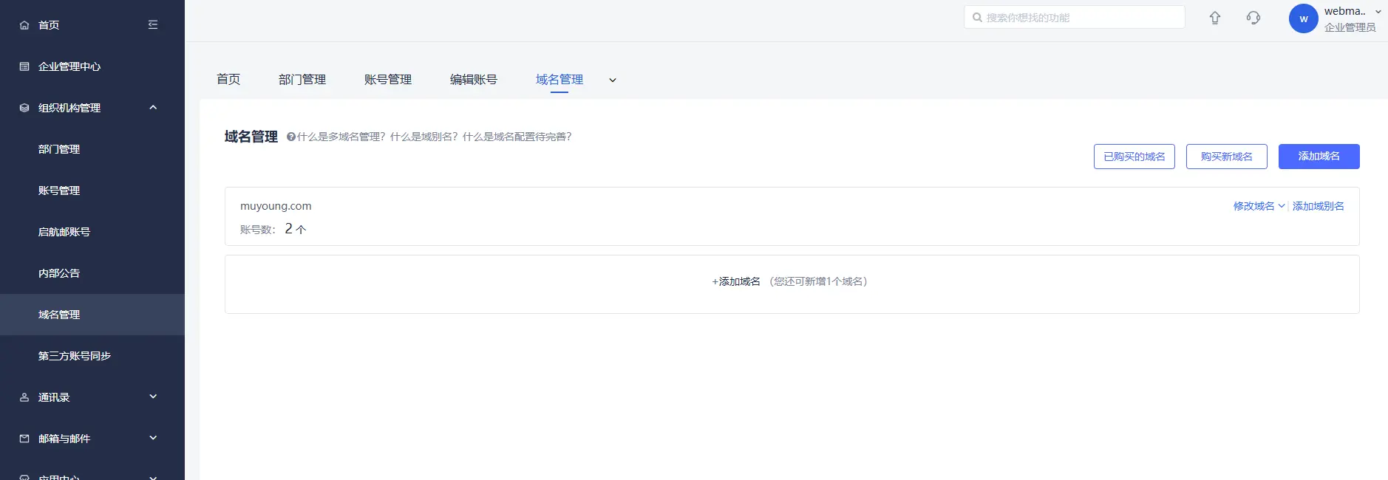Screen dimensions: 1388x480
Task: Click the 通讯录 contacts icon
Action: point(24,397)
